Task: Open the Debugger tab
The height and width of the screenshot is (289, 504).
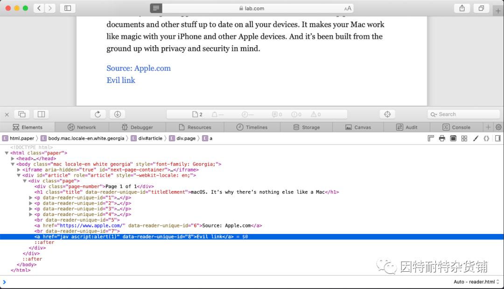Action: click(x=137, y=127)
